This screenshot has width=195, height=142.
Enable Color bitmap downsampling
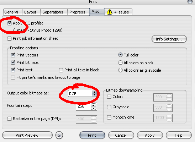[x=109, y=97]
